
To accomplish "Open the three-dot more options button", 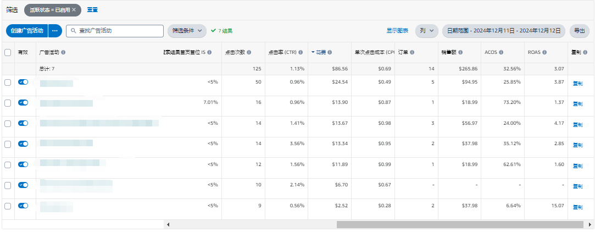I will (x=54, y=31).
